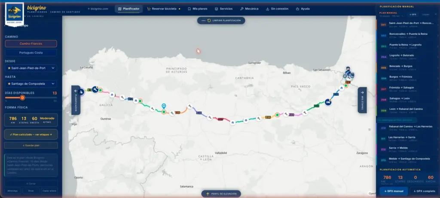The height and width of the screenshot is (198, 440).
Task: Click the cyclist marker near San Sebastián
Action: pyautogui.click(x=348, y=73)
